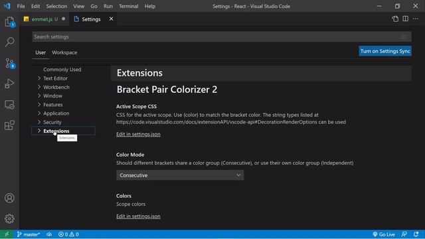
Task: Open the Extensions marketplace view
Action: 9,125
